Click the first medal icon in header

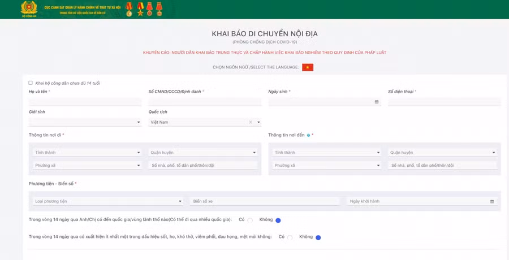129,9
